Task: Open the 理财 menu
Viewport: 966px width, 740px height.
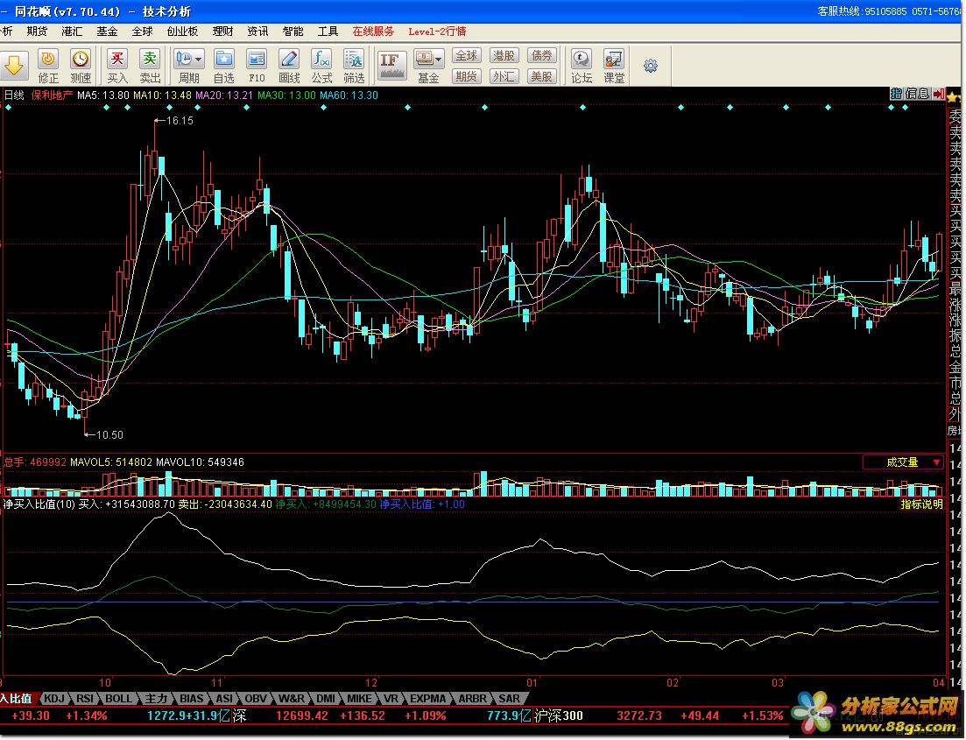Action: 223,32
